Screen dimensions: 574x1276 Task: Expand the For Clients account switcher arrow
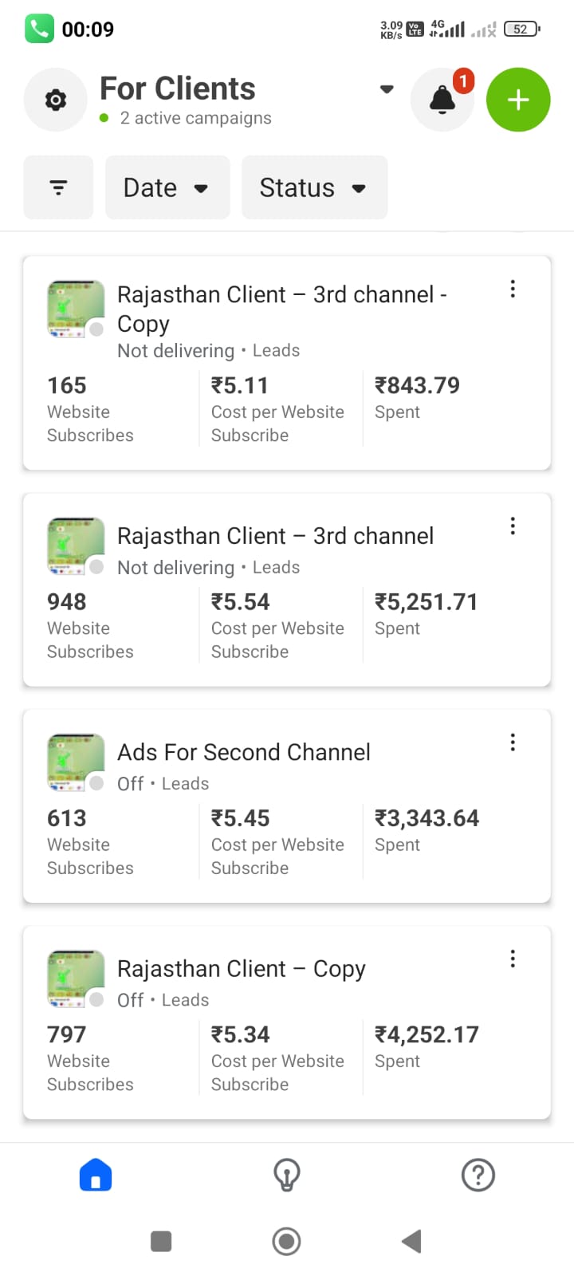click(387, 89)
